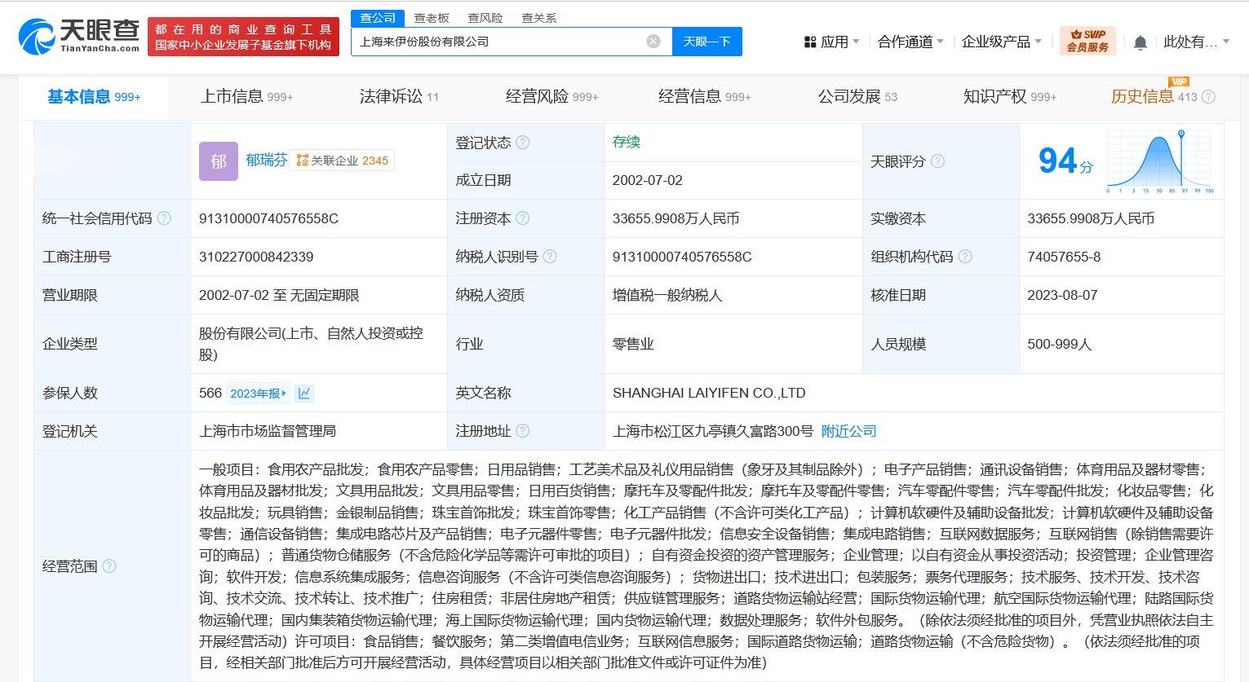Switch to the 上市信息 tab
Viewport: 1249px width, 682px height.
point(247,97)
